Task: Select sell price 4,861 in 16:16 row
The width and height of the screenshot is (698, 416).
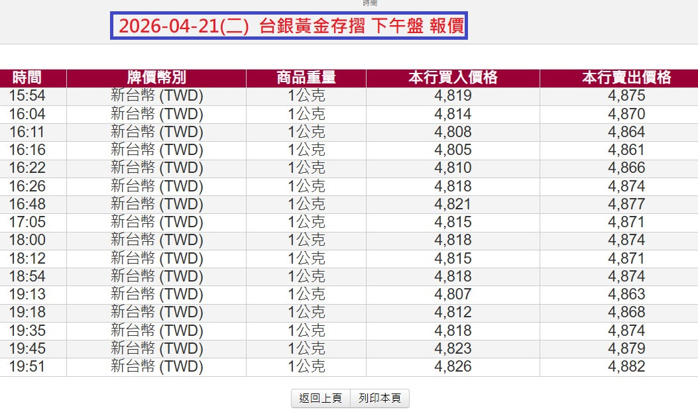Action: point(627,150)
